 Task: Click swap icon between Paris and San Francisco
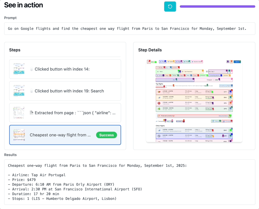click(x=180, y=72)
